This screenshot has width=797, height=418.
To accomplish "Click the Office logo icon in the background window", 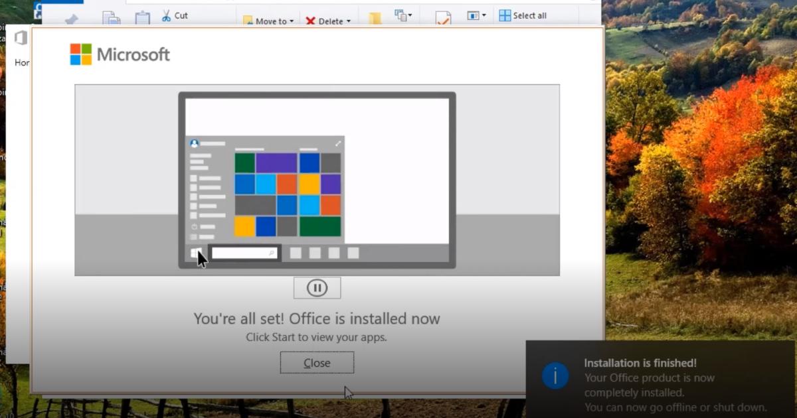I will pyautogui.click(x=21, y=38).
